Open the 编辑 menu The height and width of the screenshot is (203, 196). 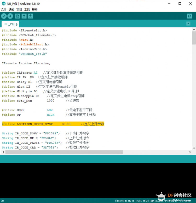pyautogui.click(x=11, y=9)
